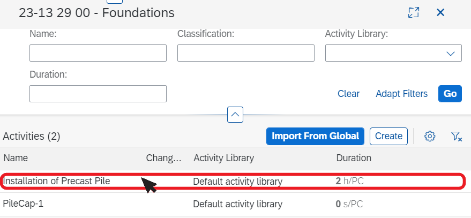Click the Name filter field
Viewport: 471px width, 218px height.
point(98,53)
